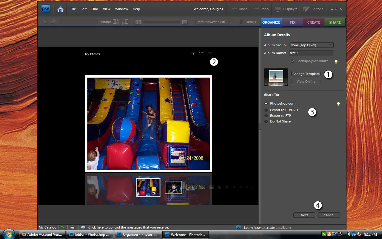Toggle the Details checkbox
382x239 pixels.
click(x=242, y=22)
